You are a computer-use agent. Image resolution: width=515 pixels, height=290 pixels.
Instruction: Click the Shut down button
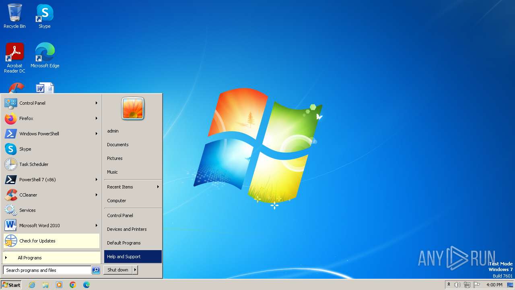coord(118,270)
